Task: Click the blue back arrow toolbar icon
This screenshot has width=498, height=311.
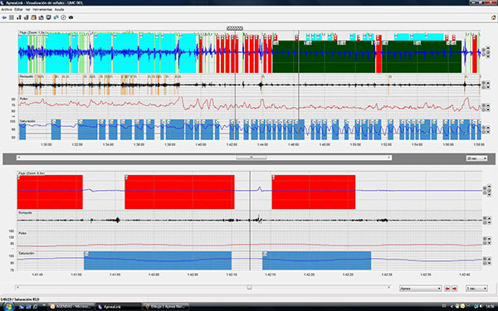Action: [4, 17]
